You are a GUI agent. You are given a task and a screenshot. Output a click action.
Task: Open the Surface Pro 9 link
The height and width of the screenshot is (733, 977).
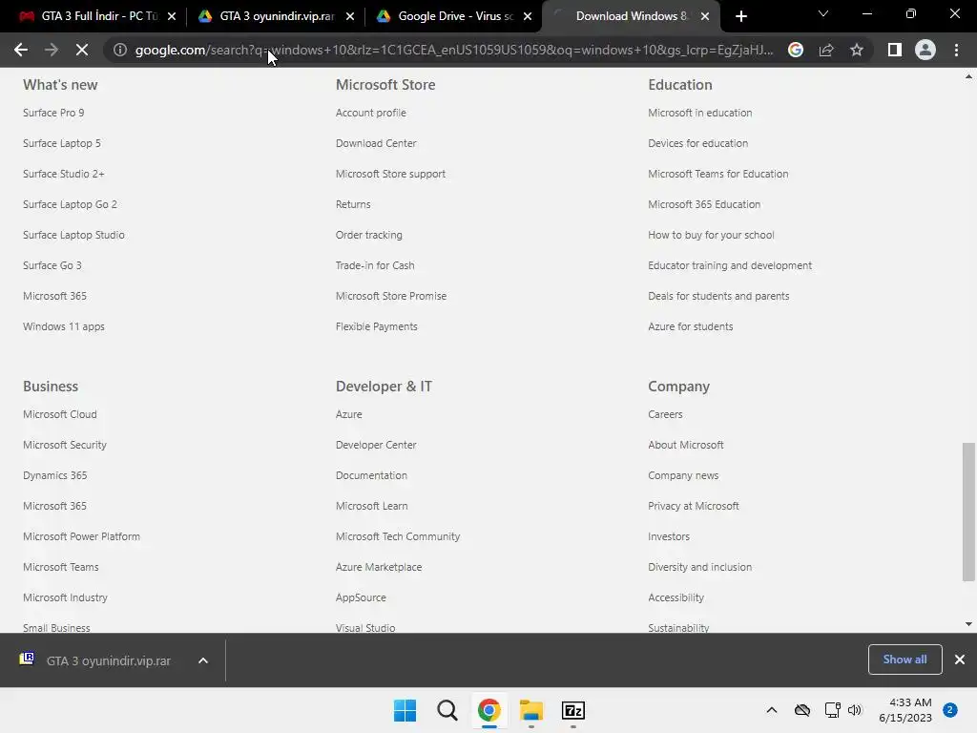click(x=53, y=113)
